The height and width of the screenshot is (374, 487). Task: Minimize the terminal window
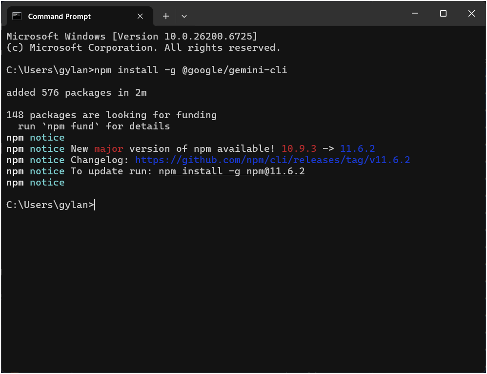coord(415,14)
